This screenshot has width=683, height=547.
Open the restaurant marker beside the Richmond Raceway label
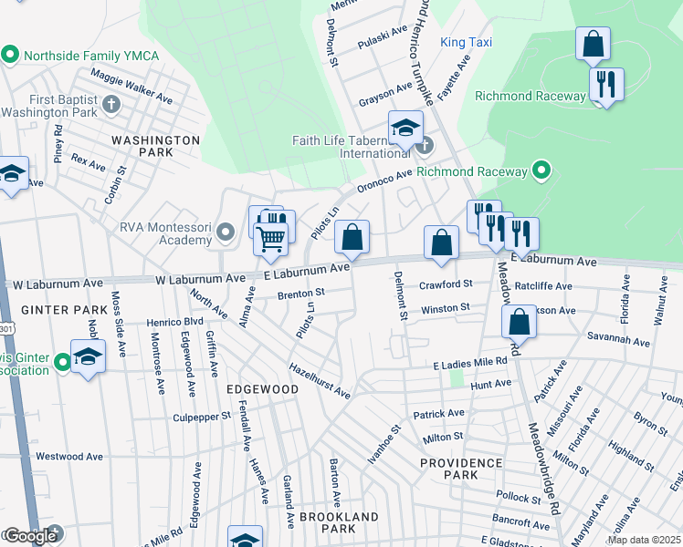[x=607, y=85]
